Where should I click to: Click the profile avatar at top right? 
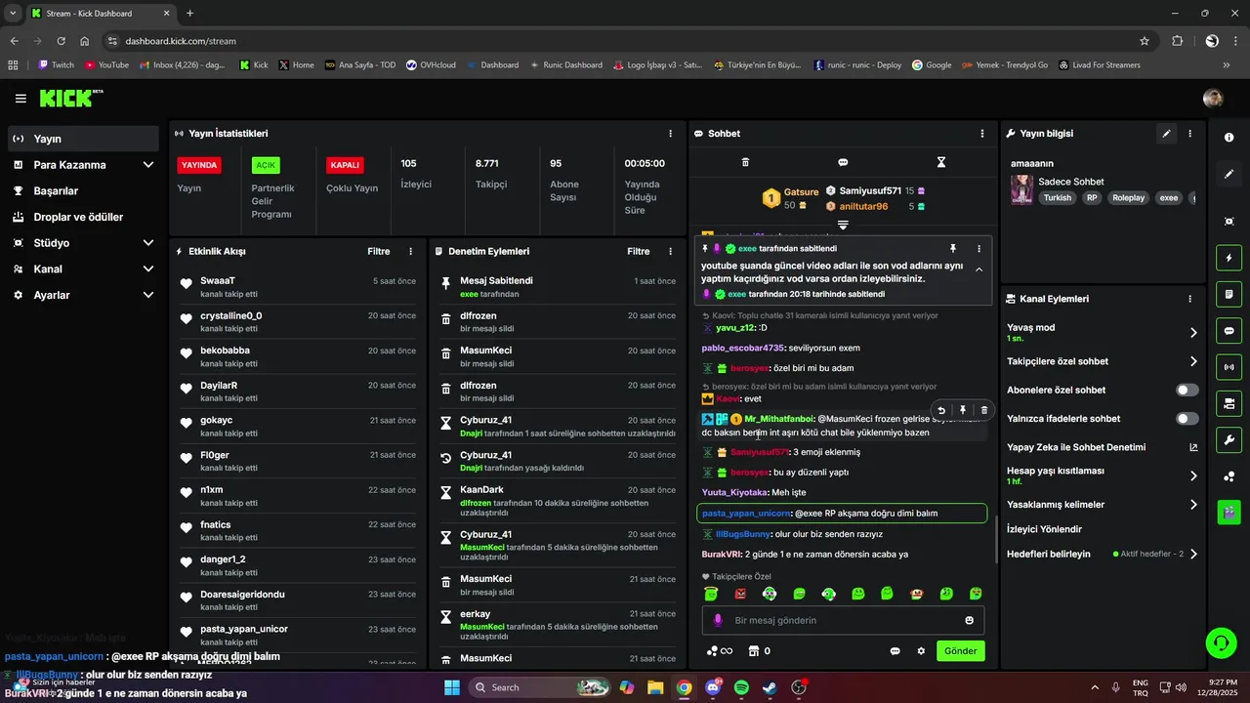1213,98
